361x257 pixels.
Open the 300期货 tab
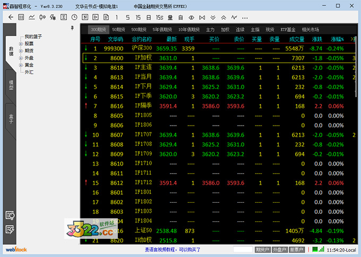click(98, 29)
